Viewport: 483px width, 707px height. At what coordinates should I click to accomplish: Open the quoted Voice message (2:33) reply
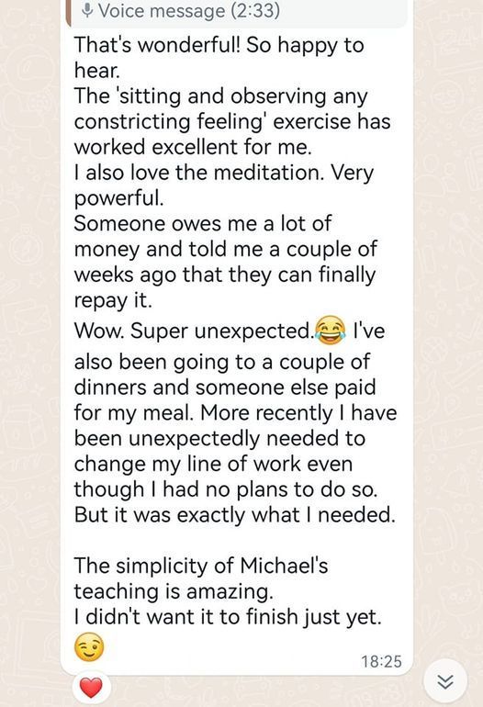pyautogui.click(x=236, y=13)
